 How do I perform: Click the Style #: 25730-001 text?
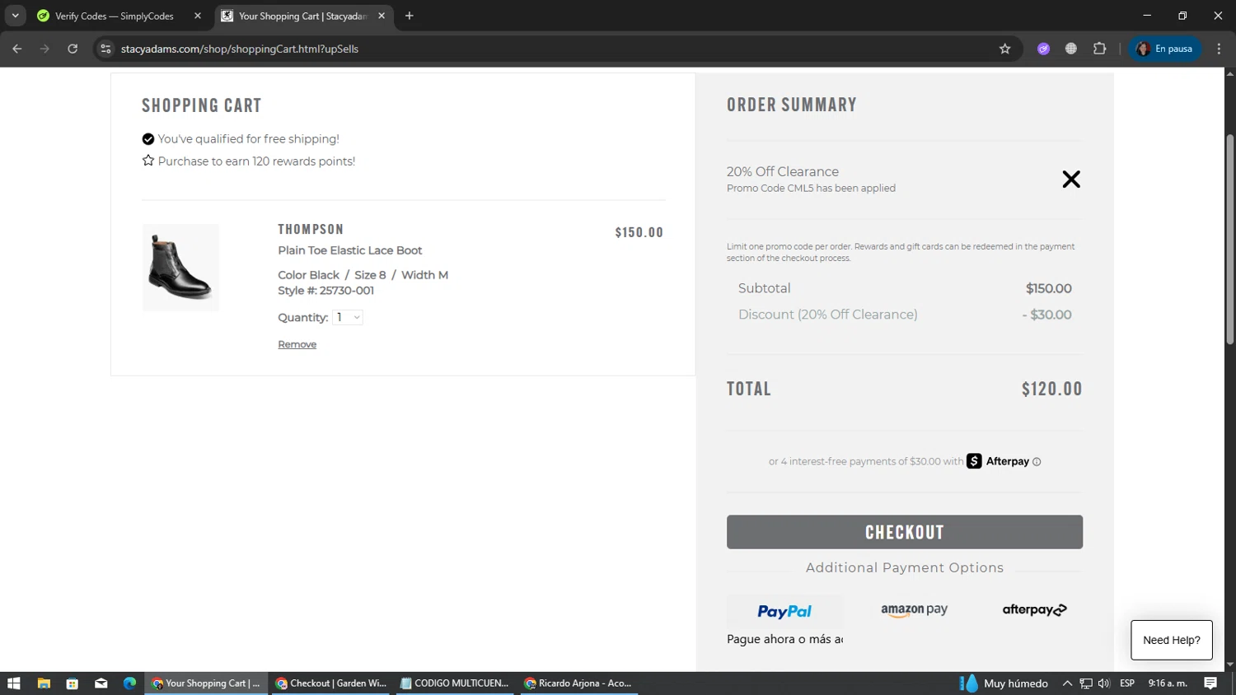click(x=325, y=291)
